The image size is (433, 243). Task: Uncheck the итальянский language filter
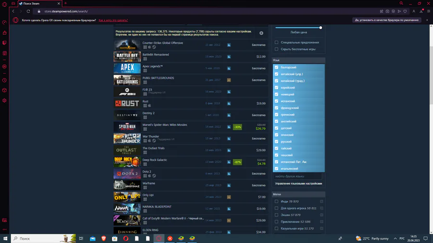coord(277,169)
